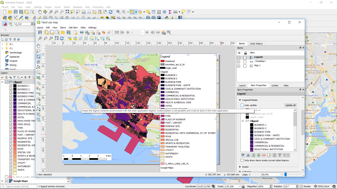Click the Export as PDF icon

pyautogui.click(x=98, y=33)
